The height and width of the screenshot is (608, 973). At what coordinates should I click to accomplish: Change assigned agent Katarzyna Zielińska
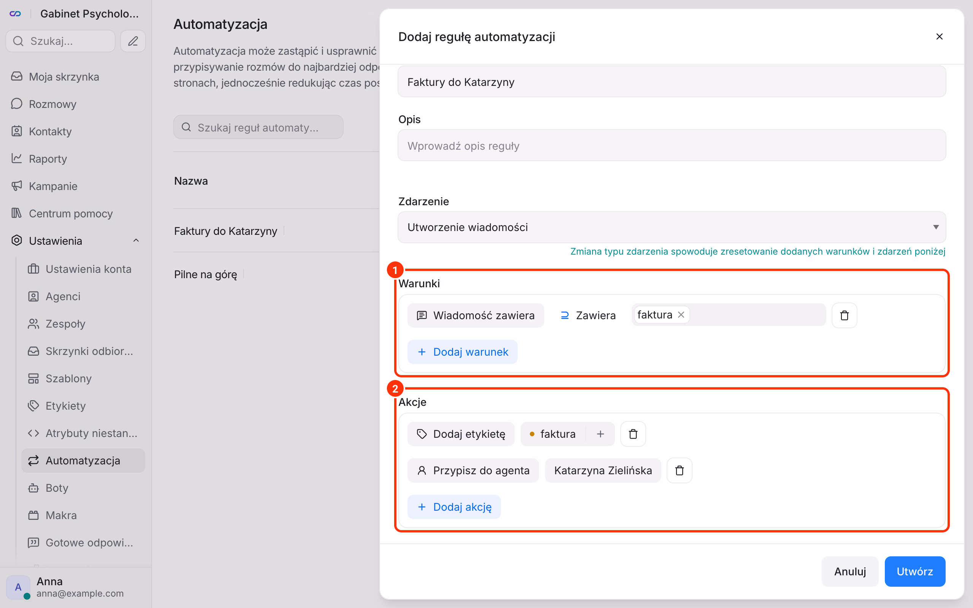[603, 470]
